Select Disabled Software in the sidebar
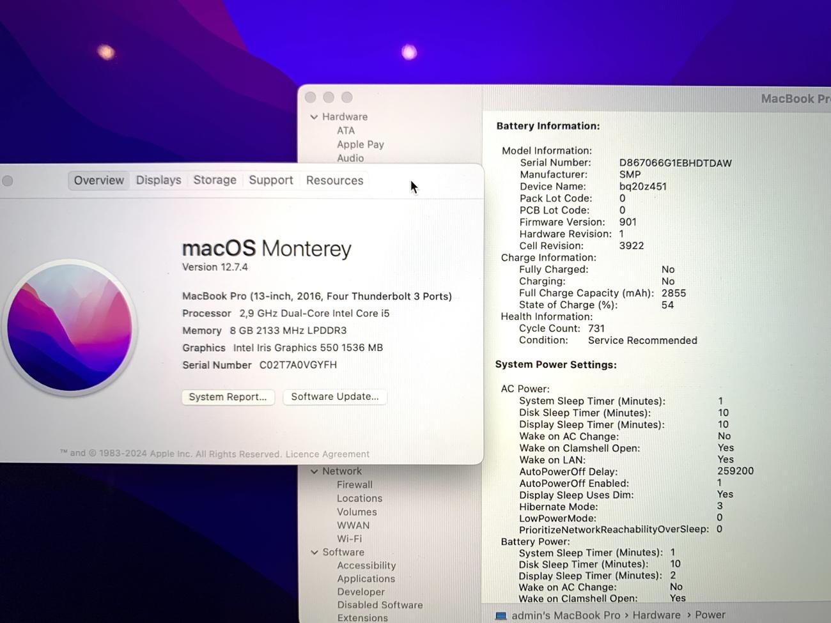This screenshot has width=831, height=623. tap(380, 605)
